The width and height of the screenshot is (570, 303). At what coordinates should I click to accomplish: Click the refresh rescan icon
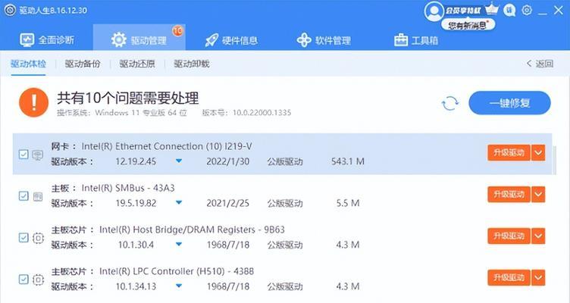point(450,103)
